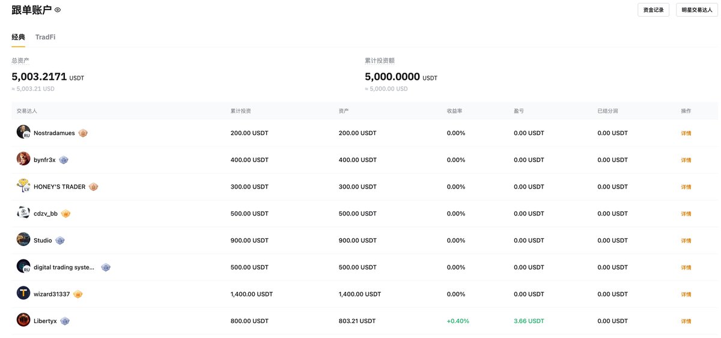Open 详情 for Libertyx
Viewport: 721px width, 338px height.
686,321
